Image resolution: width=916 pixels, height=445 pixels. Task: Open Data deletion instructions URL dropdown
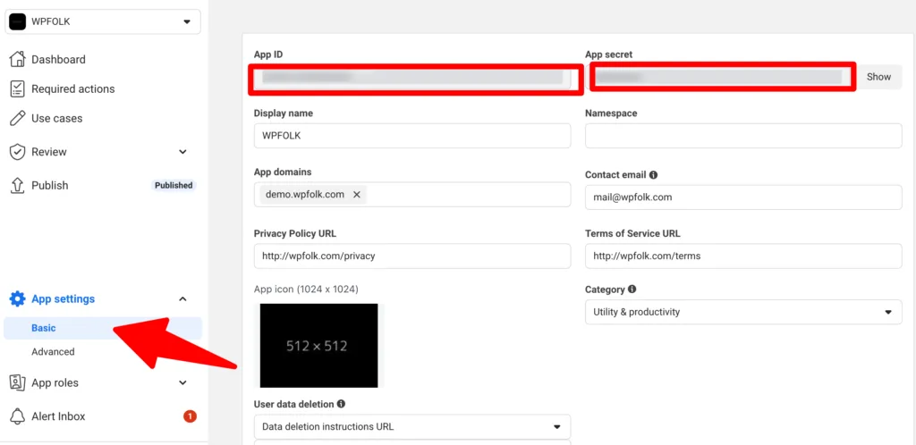point(412,427)
